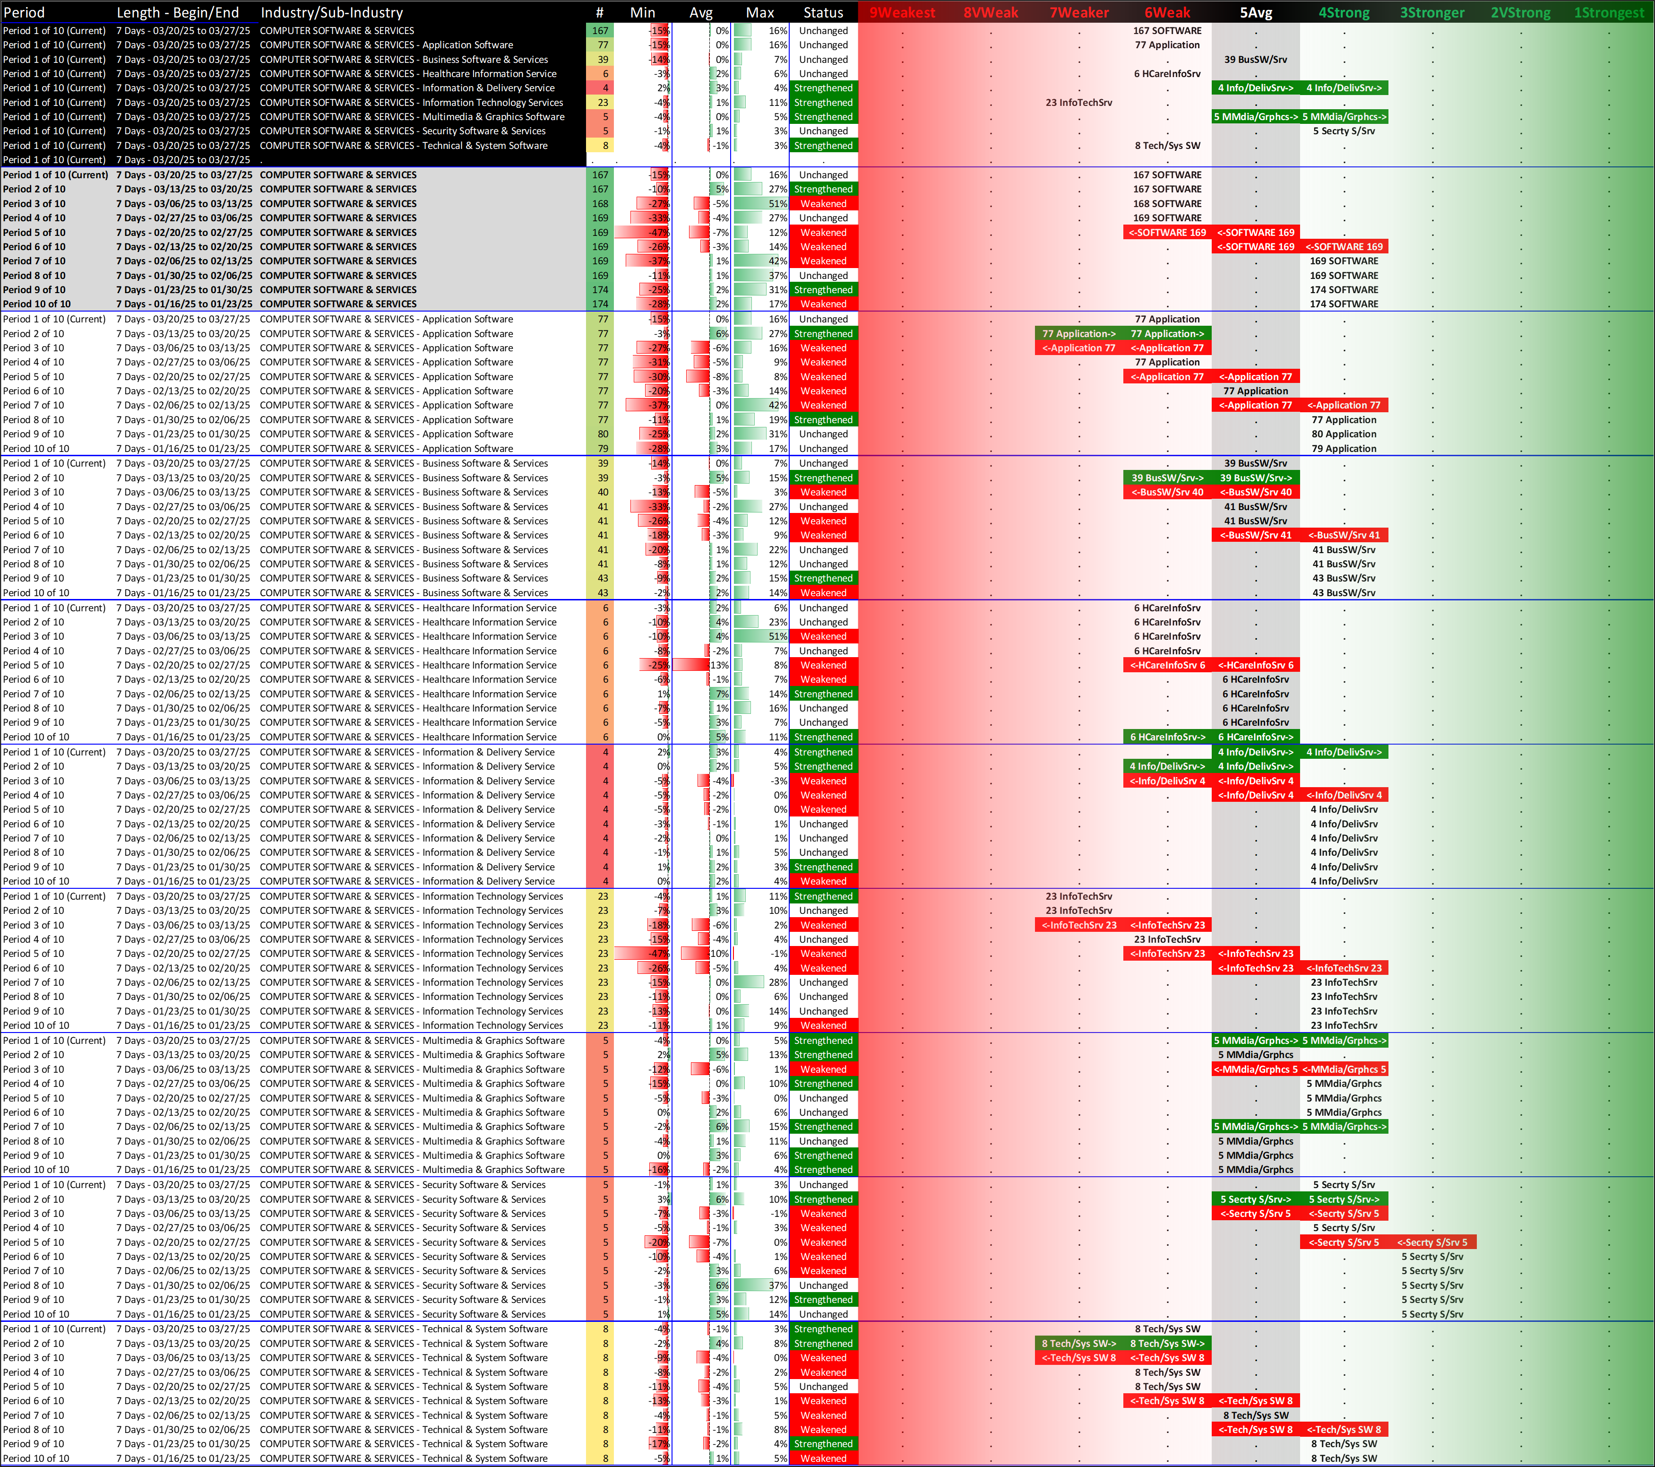Screen dimensions: 1655x1467
Task: Click the green '77 Application->' cell under 7Weaker
Action: (x=1078, y=334)
